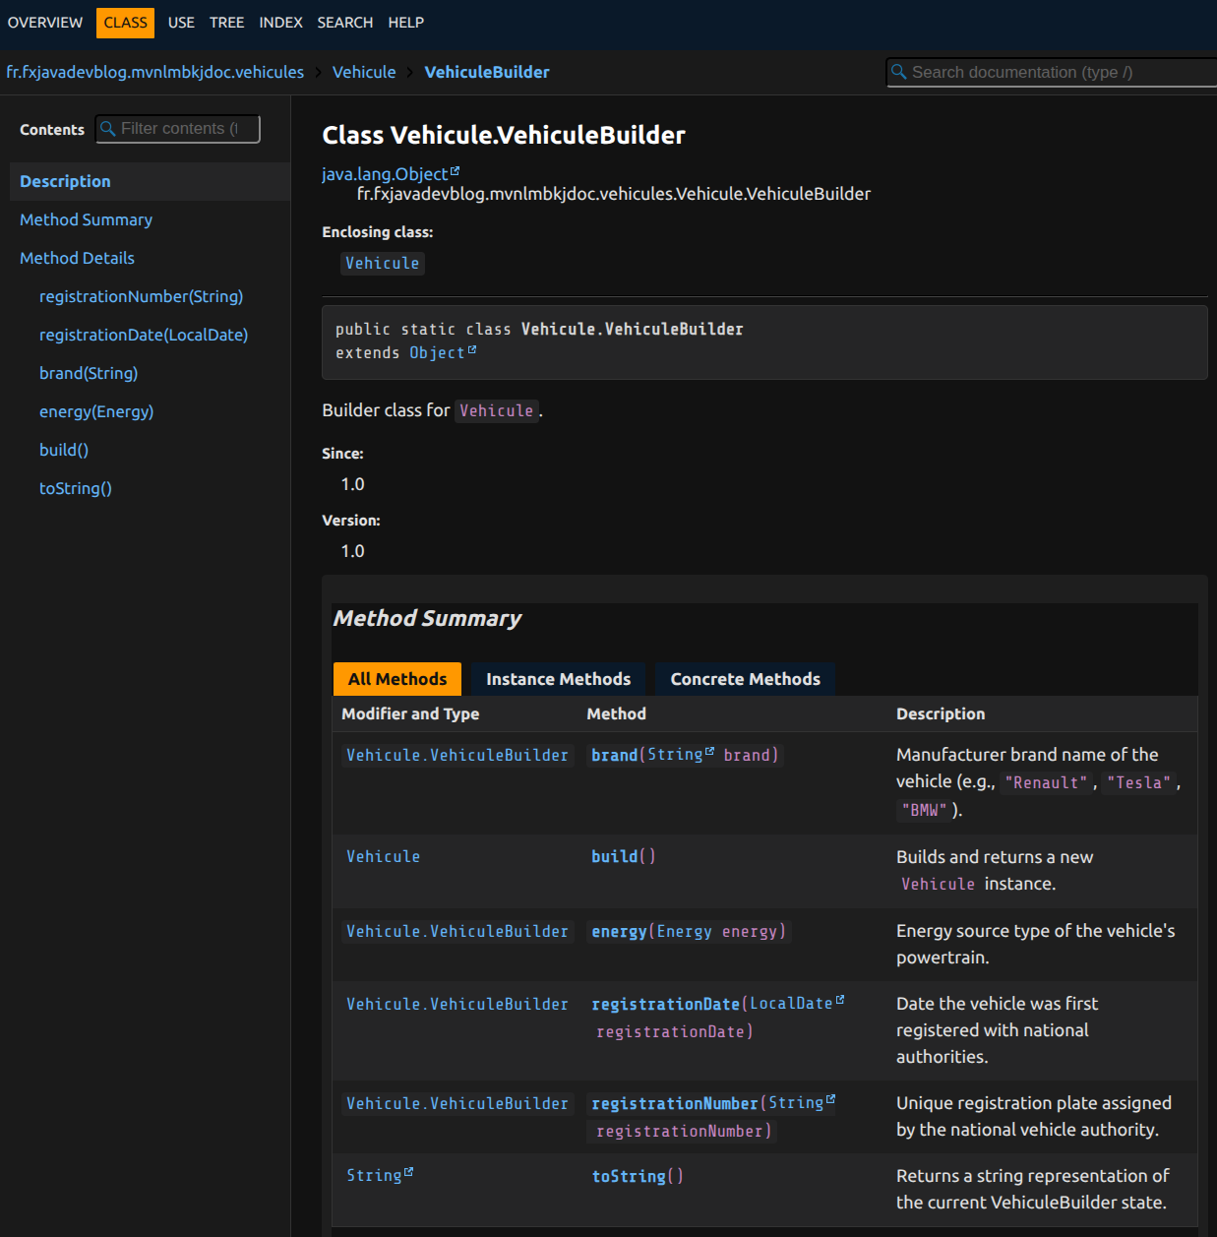The height and width of the screenshot is (1237, 1217).
Task: Switch to Instance Methods tab
Action: click(x=558, y=679)
